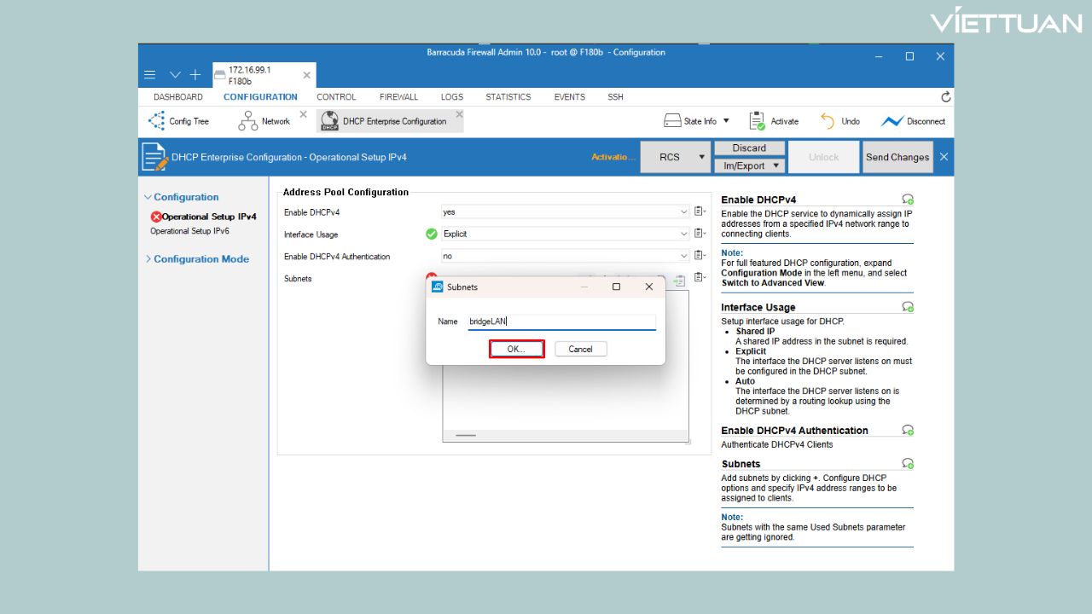This screenshot has height=614, width=1092.
Task: Open the DASHBOARD tab
Action: [x=178, y=97]
